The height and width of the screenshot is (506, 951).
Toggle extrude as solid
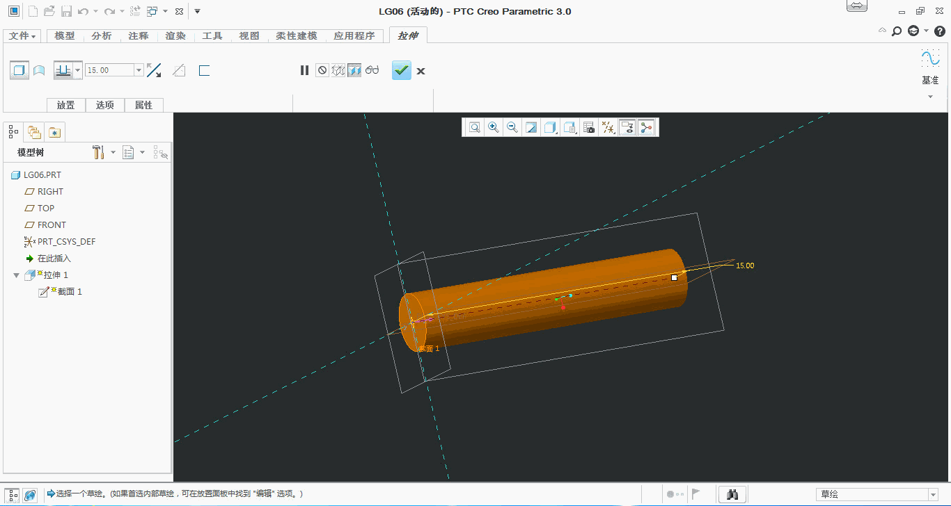pyautogui.click(x=19, y=70)
